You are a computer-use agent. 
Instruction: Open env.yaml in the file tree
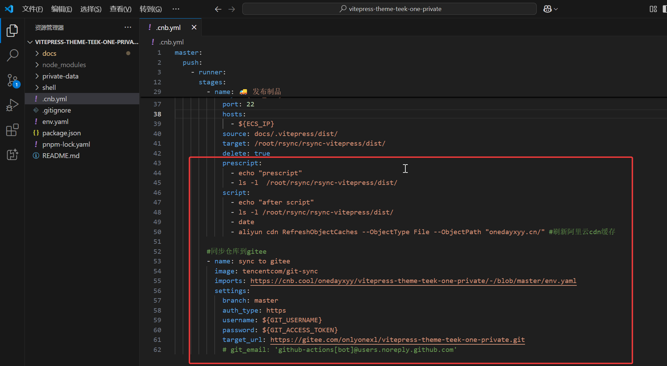coord(82,122)
